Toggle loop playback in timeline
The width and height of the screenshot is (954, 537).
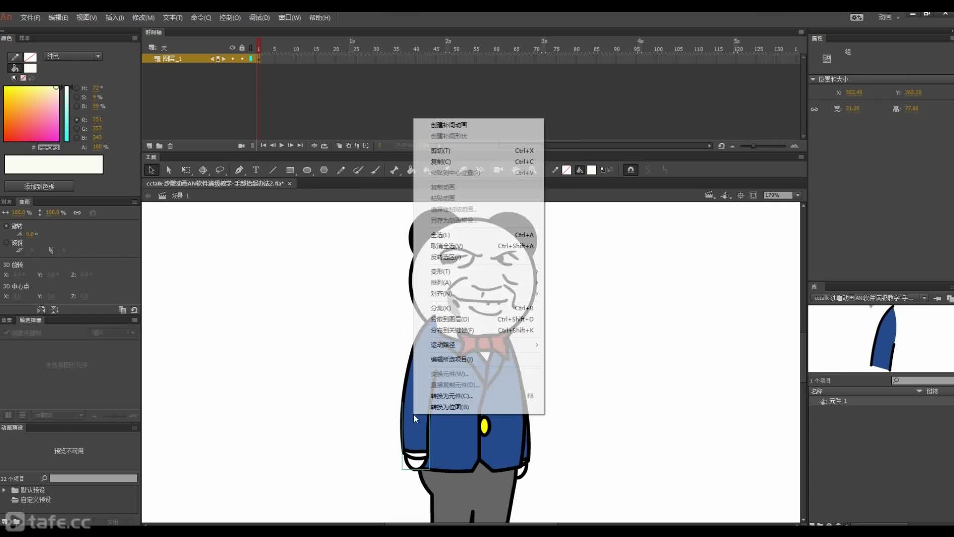[324, 146]
